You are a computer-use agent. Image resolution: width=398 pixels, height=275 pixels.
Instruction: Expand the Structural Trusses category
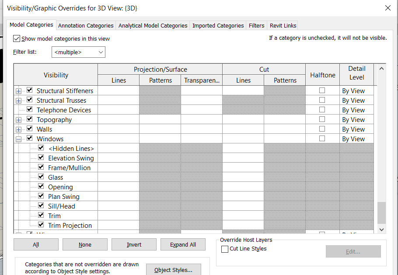tap(18, 100)
